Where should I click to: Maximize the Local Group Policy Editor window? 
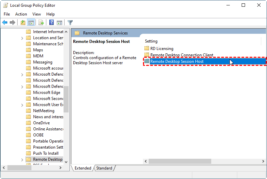click(x=243, y=5)
